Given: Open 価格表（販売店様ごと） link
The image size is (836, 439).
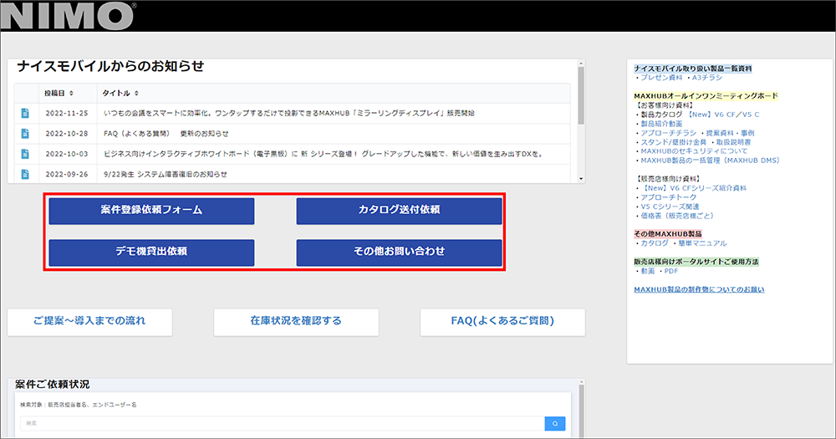Looking at the screenshot, I should click(x=676, y=216).
